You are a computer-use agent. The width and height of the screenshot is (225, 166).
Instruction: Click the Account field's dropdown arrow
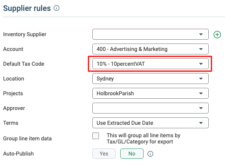(x=201, y=49)
